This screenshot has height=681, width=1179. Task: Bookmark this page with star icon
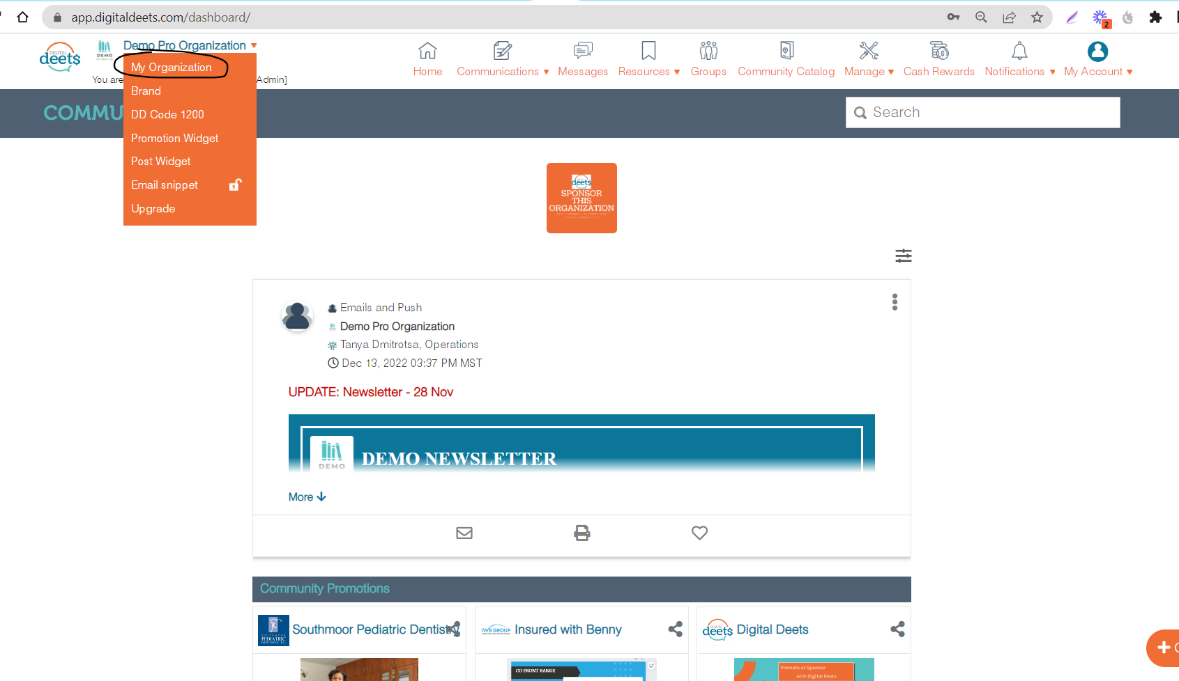point(1037,17)
